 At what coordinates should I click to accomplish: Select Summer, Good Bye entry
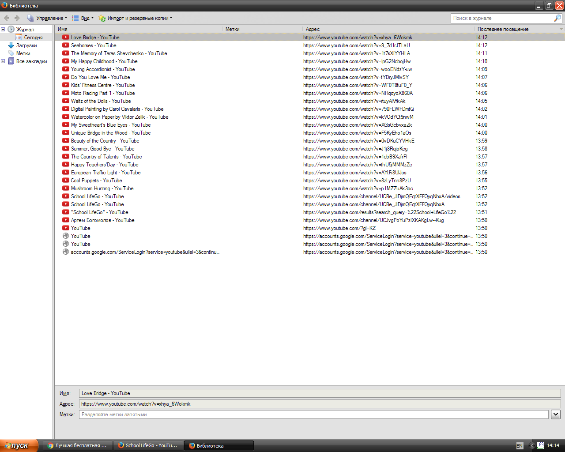click(x=103, y=149)
